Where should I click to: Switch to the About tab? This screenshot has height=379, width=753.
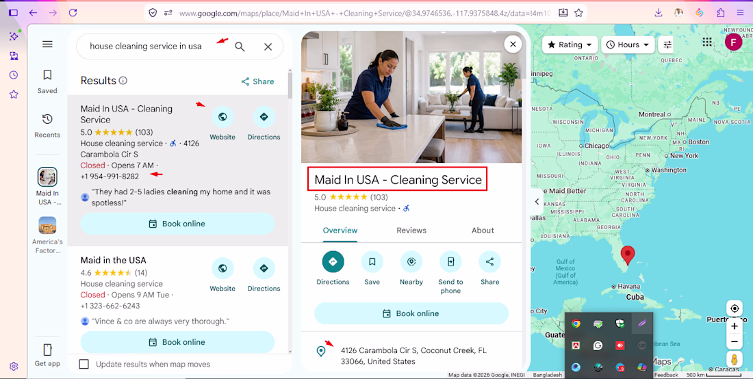tap(483, 231)
